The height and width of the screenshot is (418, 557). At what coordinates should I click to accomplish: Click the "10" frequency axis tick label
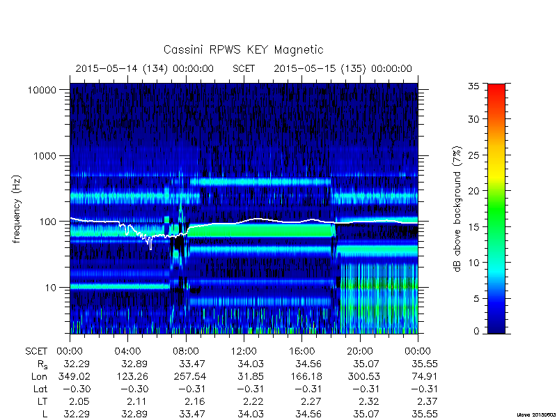(51, 287)
